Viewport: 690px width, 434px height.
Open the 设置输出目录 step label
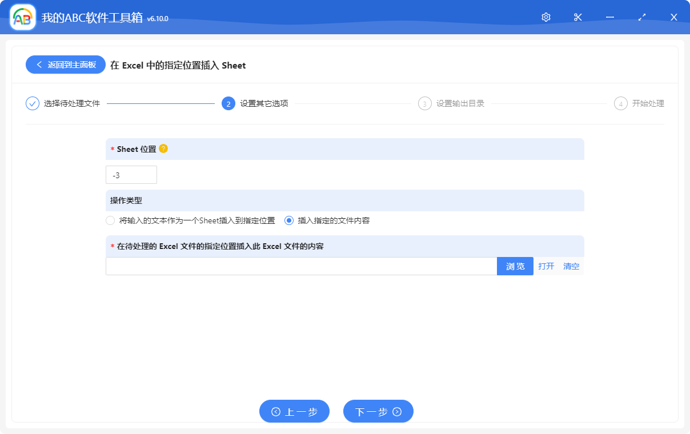(460, 103)
